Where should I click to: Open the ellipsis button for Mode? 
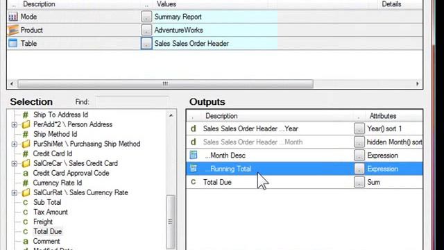pyautogui.click(x=146, y=17)
